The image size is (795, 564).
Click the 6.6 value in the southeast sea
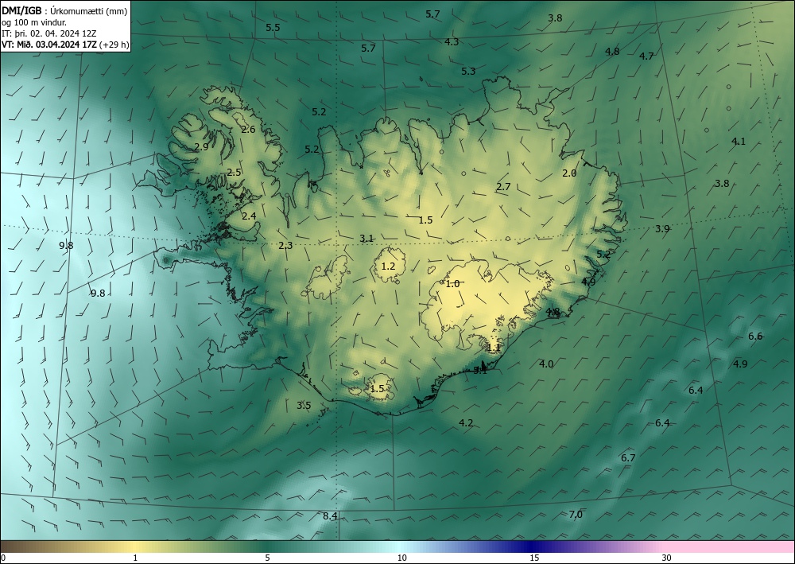pyautogui.click(x=755, y=336)
